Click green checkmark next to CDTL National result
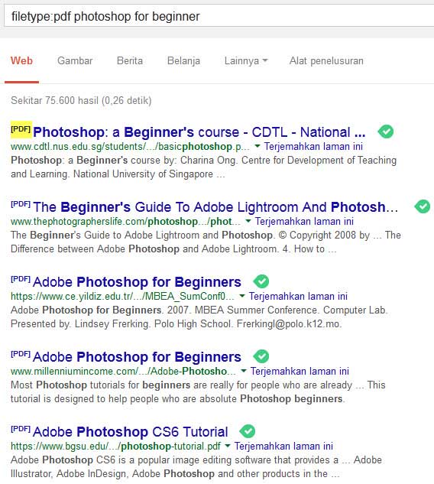This screenshot has width=434, height=484. (386, 132)
